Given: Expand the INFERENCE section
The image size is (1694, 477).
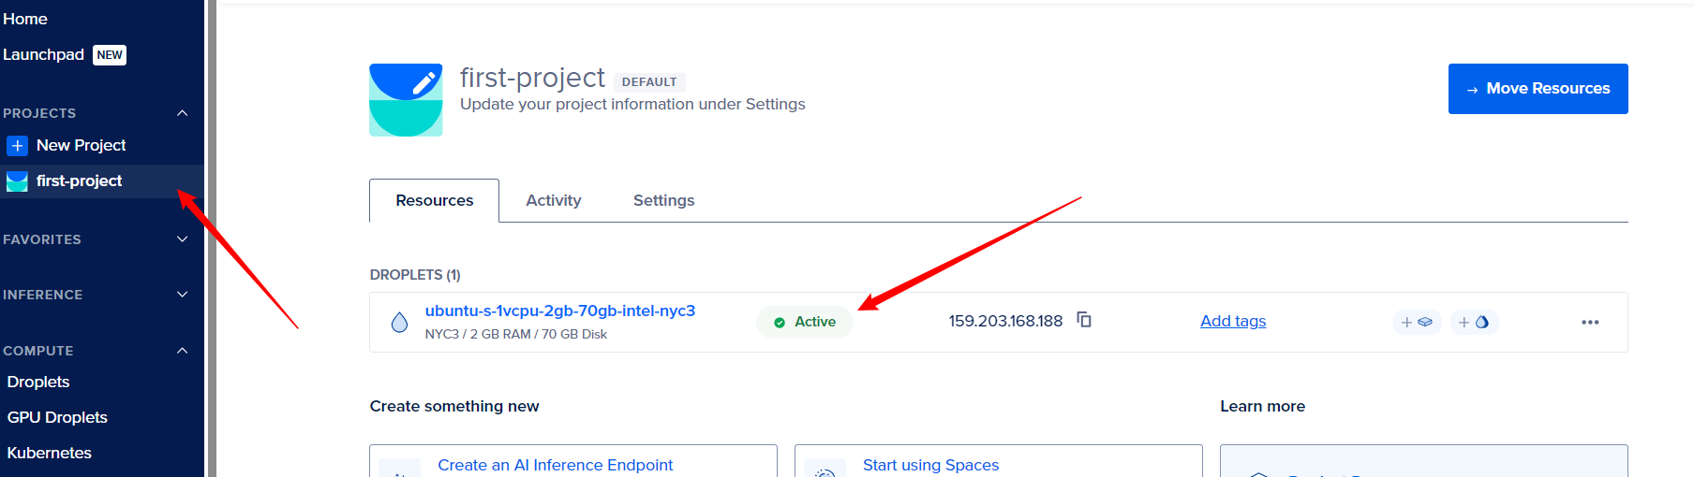Looking at the screenshot, I should tap(183, 295).
